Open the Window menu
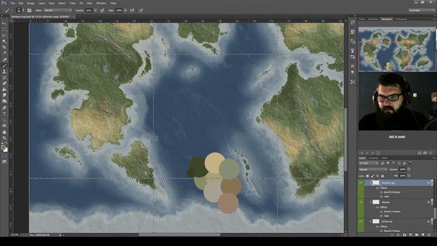The width and height of the screenshot is (437, 246). (x=101, y=3)
